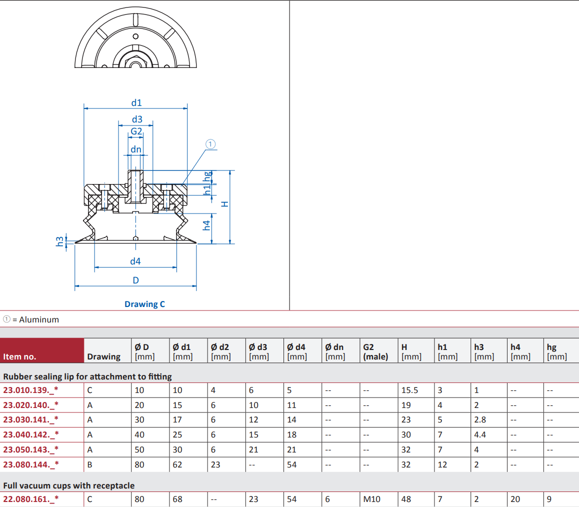Click Ø D value 40 for 23.040.142
The image size is (579, 507).
pos(139,434)
